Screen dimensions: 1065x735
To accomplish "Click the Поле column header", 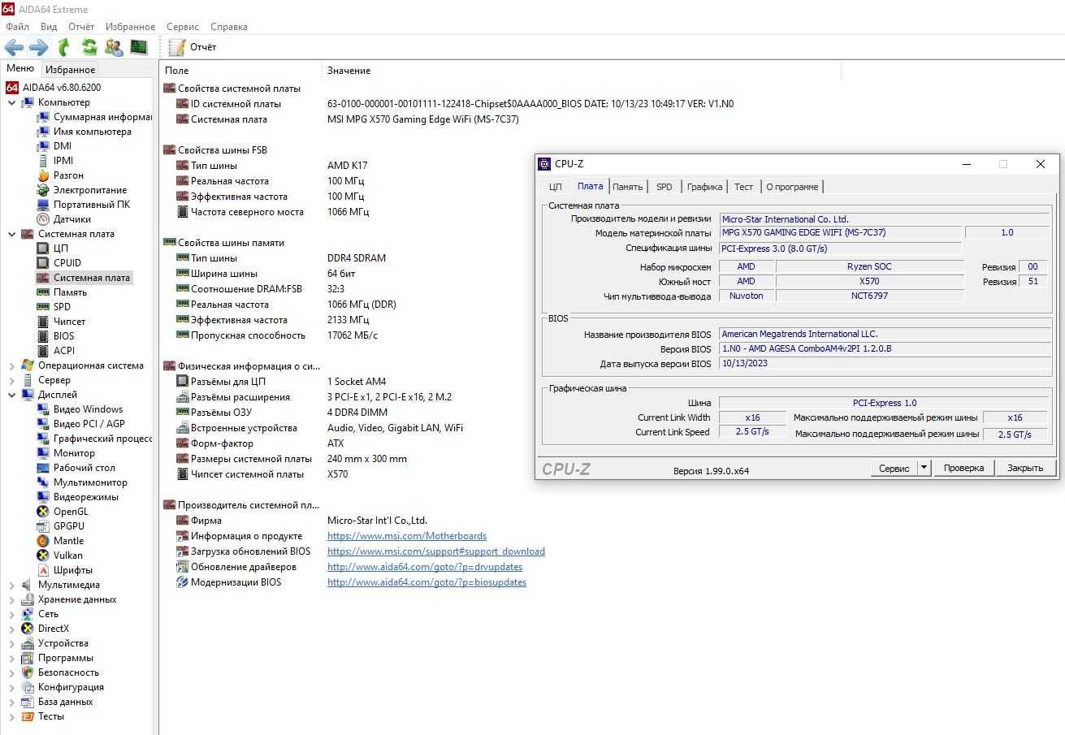I will 240,71.
